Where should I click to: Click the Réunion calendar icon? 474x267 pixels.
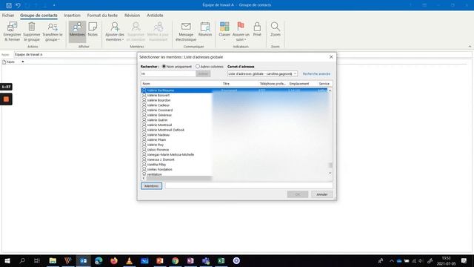205,27
